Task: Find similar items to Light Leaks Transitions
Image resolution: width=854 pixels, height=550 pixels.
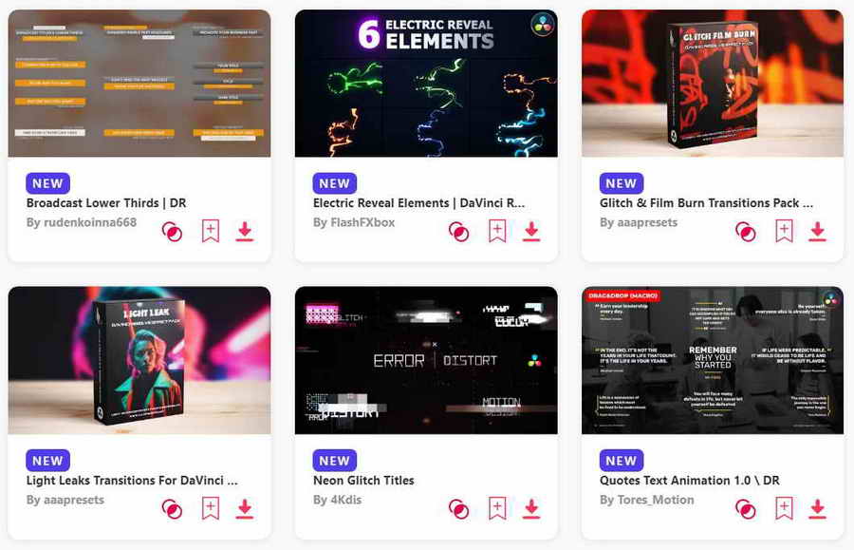Action: point(172,509)
